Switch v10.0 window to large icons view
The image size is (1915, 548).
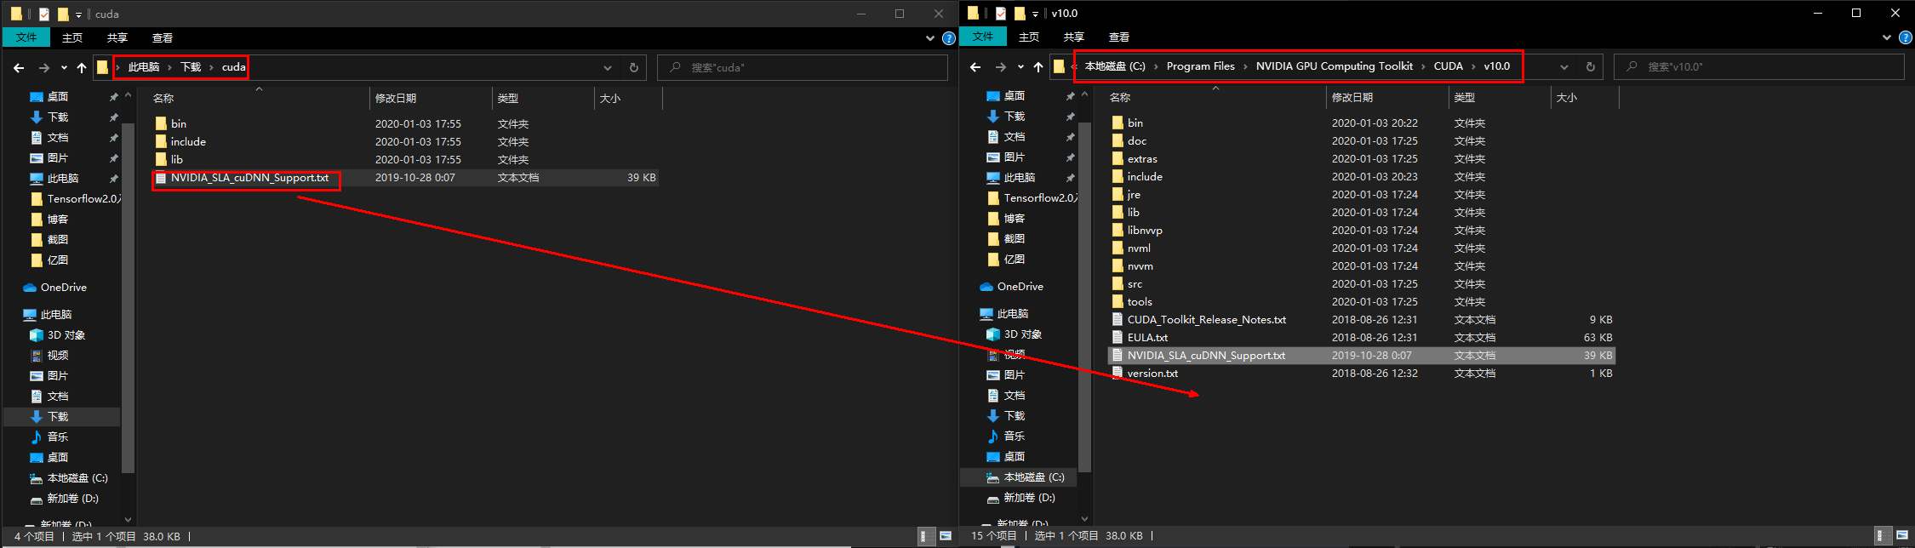tap(1902, 535)
